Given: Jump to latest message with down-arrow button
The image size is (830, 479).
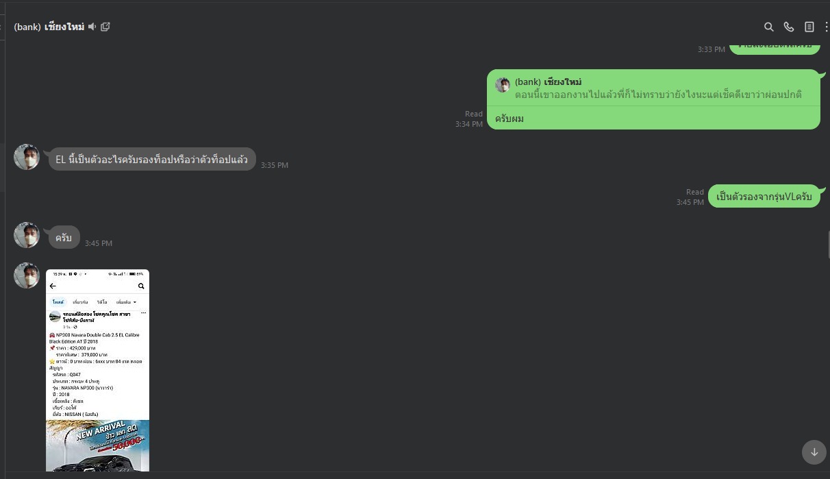Looking at the screenshot, I should (814, 452).
